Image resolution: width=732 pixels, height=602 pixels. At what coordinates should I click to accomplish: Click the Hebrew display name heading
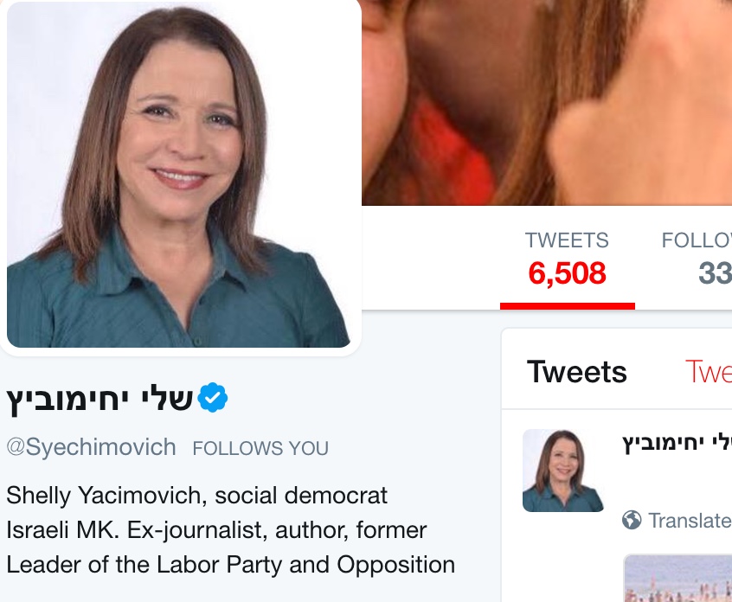100,400
